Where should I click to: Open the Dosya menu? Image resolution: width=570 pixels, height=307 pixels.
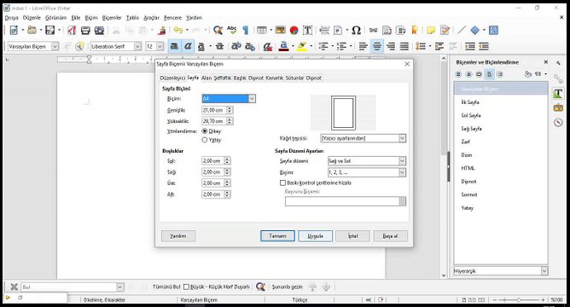12,17
